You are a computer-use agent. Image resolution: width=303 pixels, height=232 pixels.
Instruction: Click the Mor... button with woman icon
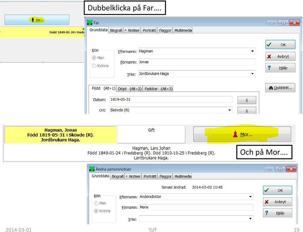(x=242, y=134)
